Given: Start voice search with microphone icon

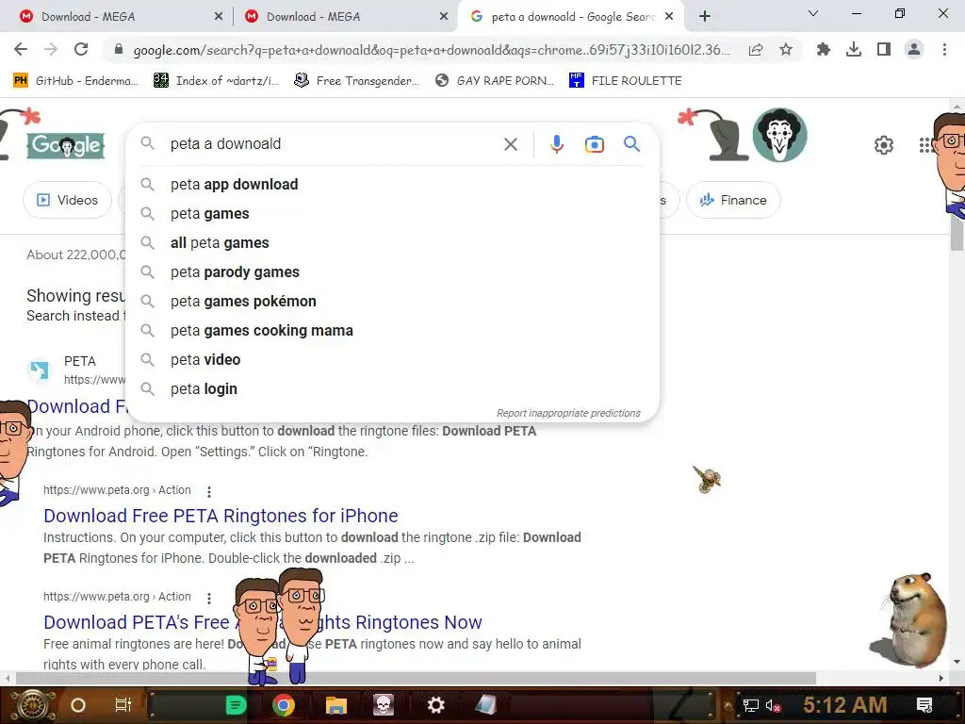Looking at the screenshot, I should 556,144.
